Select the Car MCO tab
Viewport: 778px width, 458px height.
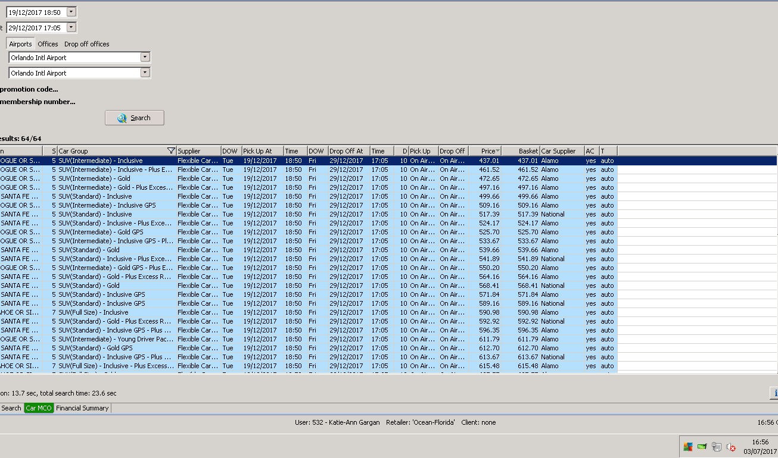pyautogui.click(x=39, y=408)
